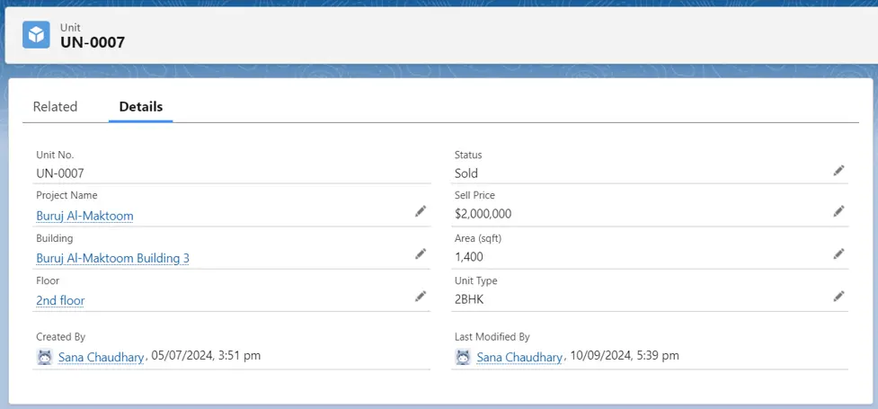Click the UN-0007 record title in header
The width and height of the screenshot is (878, 409).
[93, 41]
